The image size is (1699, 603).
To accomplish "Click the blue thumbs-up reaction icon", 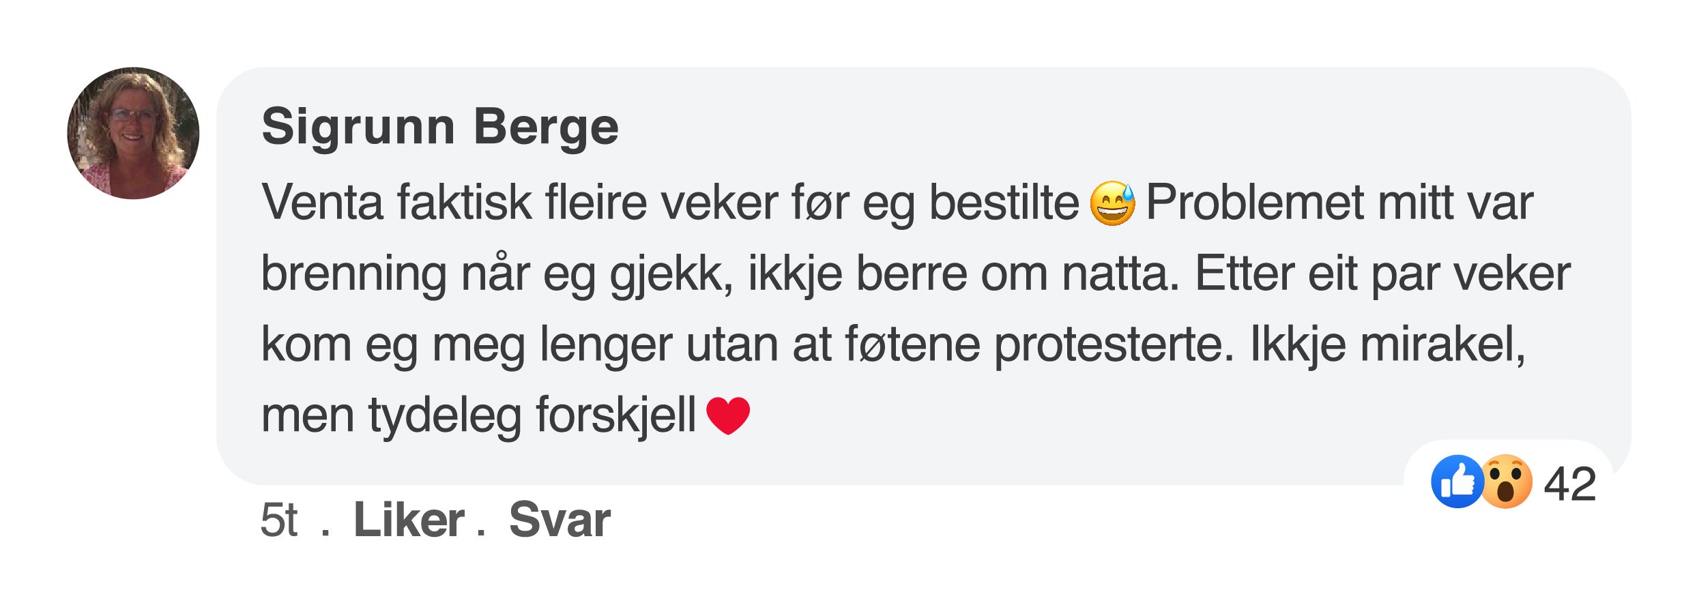I will [1456, 482].
